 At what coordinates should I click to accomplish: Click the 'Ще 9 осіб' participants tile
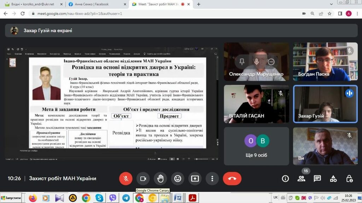click(x=256, y=146)
